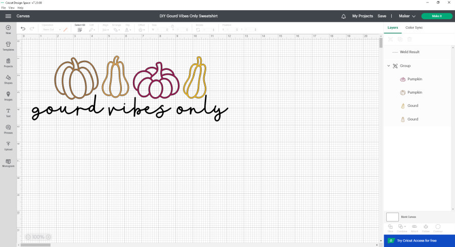Open the View menu
Viewport: 455px width, 247px height.
pos(12,8)
